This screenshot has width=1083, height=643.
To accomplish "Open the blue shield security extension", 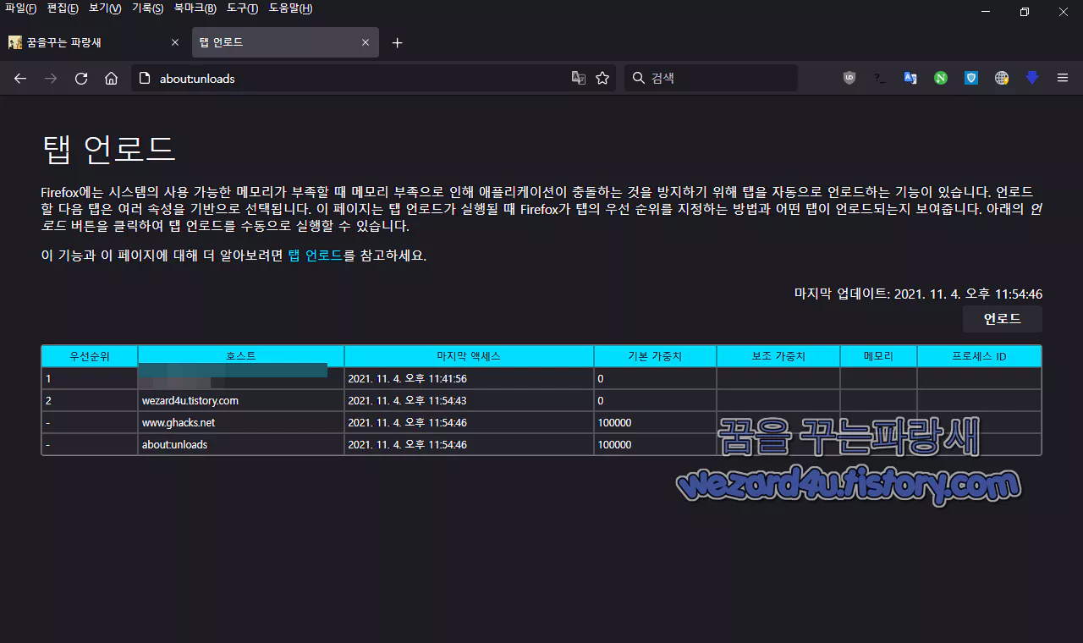I will tap(970, 77).
